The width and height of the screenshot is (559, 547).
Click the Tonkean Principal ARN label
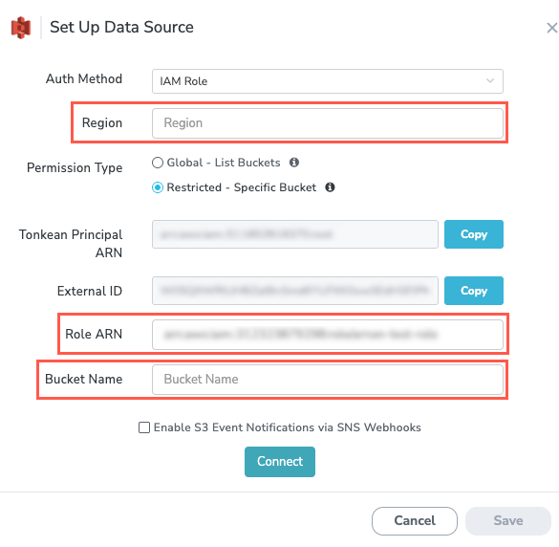coord(71,243)
